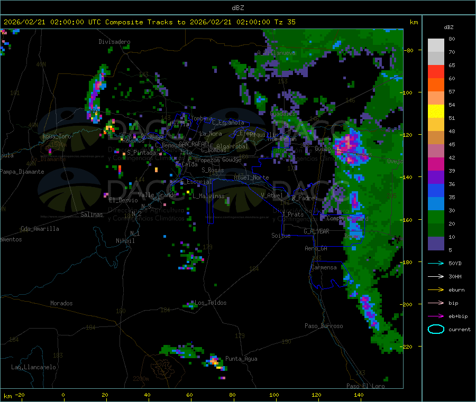The height and width of the screenshot is (402, 476).
Task: Select the light gray top swatch of scale
Action: point(436,45)
